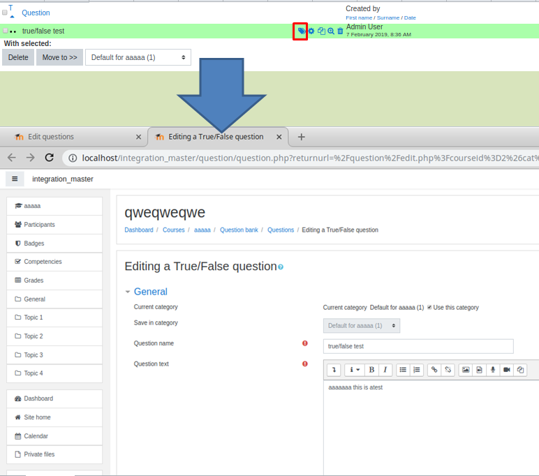
Task: Open a new browser tab
Action: tap(301, 137)
